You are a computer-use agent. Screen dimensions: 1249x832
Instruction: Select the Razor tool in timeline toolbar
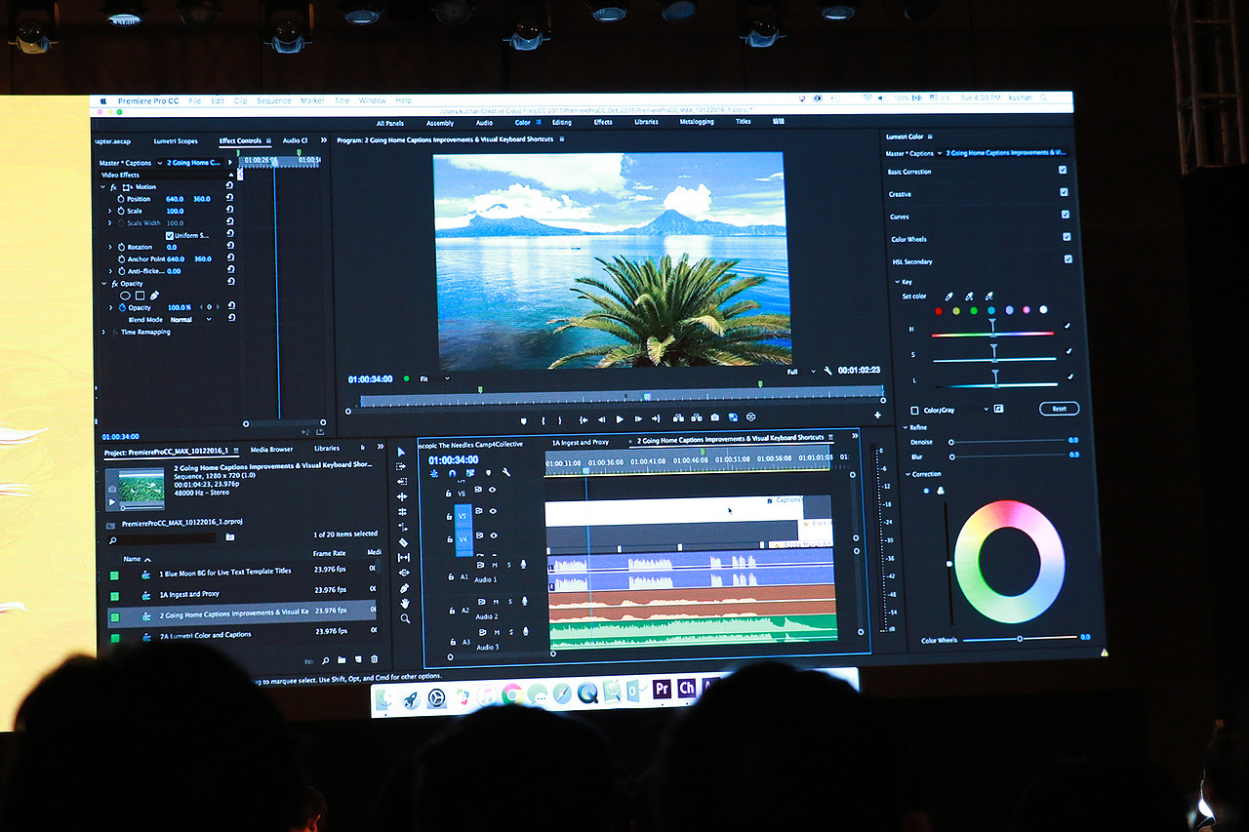(405, 539)
